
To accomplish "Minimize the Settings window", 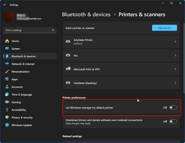I will point(163,3).
